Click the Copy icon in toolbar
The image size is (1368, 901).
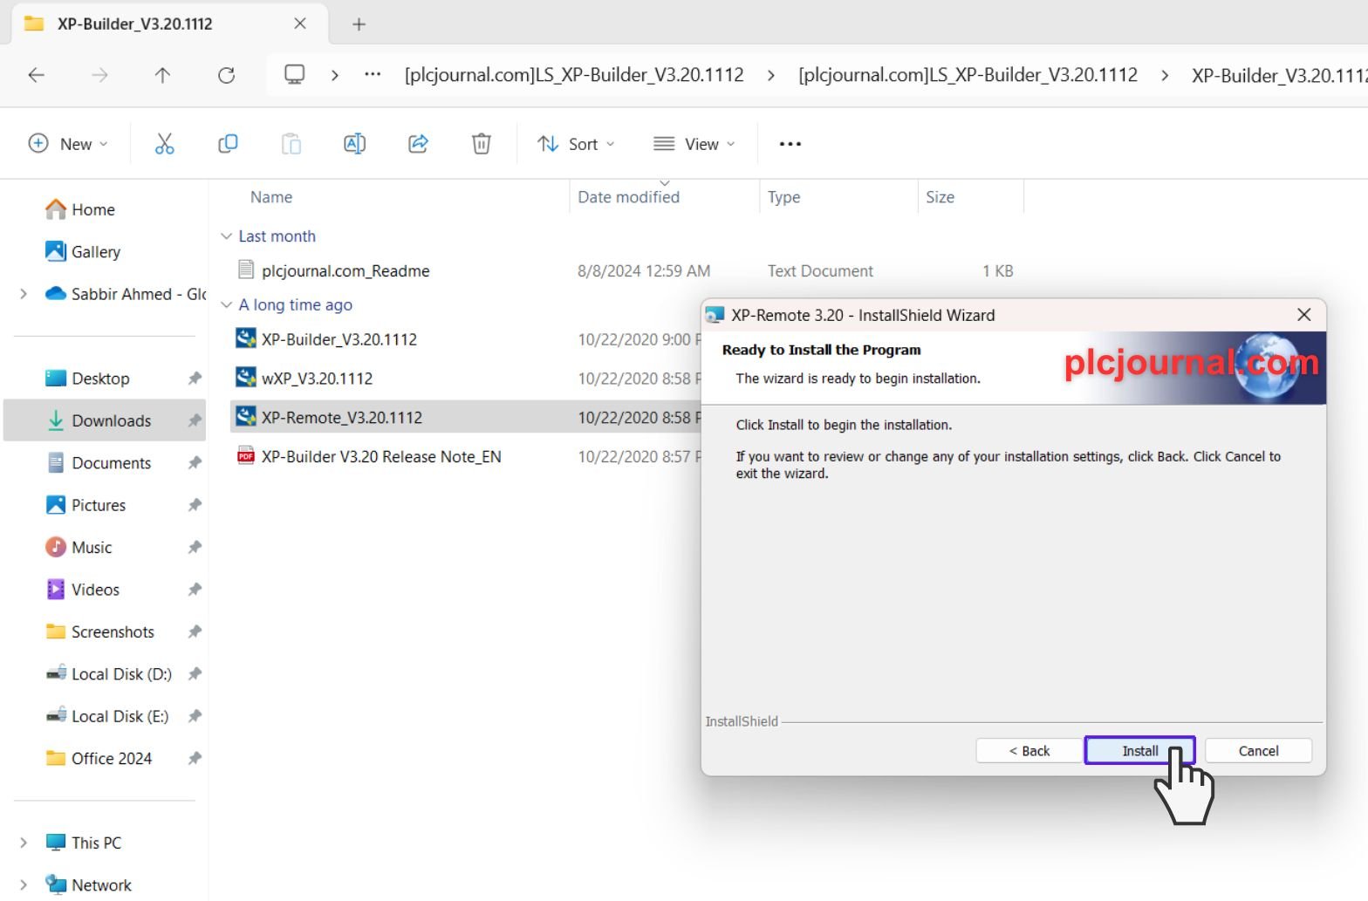pos(228,144)
